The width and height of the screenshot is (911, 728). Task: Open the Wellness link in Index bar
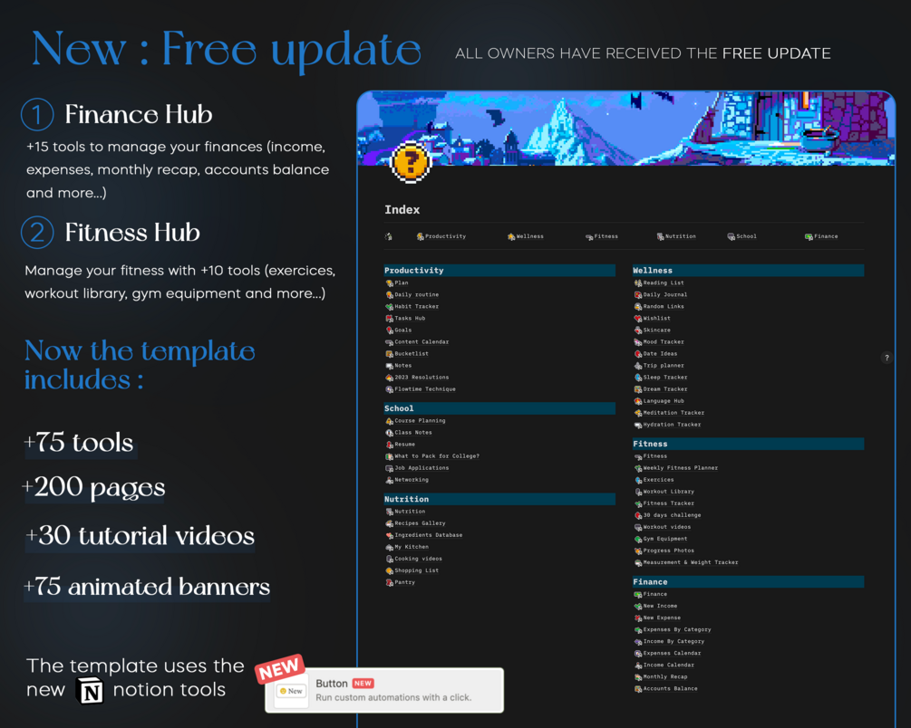pyautogui.click(x=525, y=236)
